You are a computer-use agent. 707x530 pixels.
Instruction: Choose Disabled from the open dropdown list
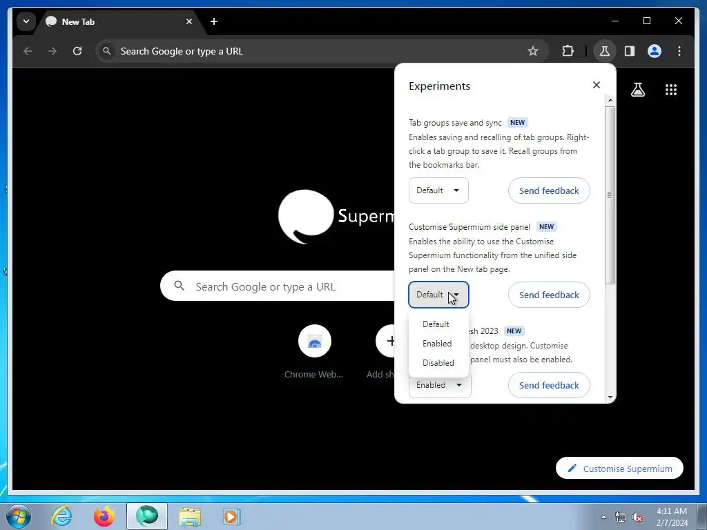[x=438, y=363]
